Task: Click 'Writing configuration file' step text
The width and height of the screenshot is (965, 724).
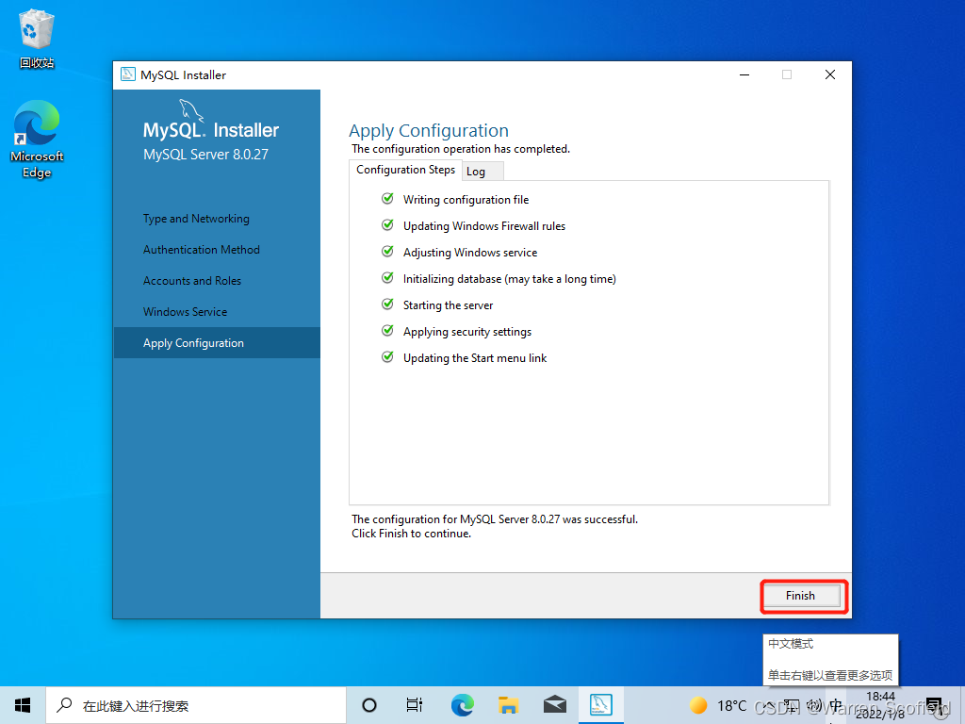Action: coord(466,200)
